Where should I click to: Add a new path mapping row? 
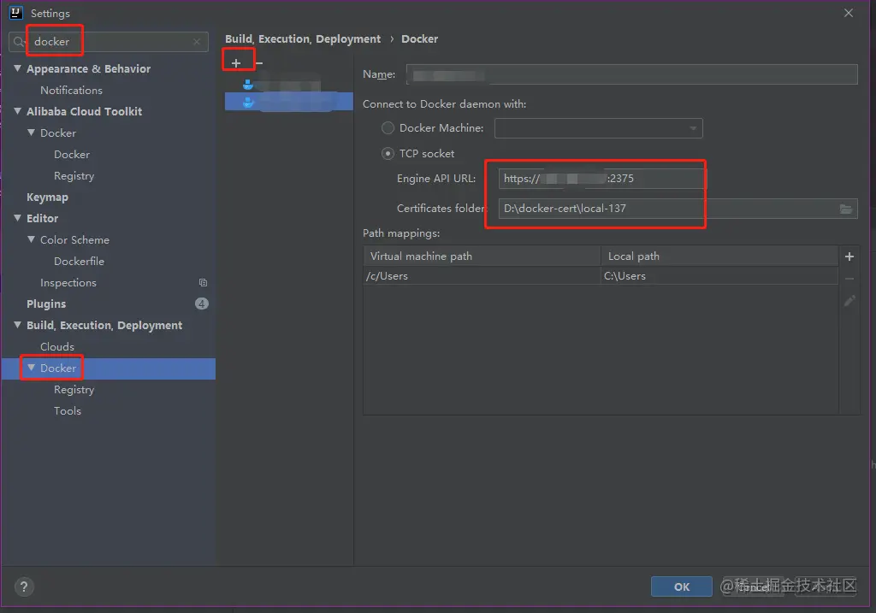pos(849,256)
